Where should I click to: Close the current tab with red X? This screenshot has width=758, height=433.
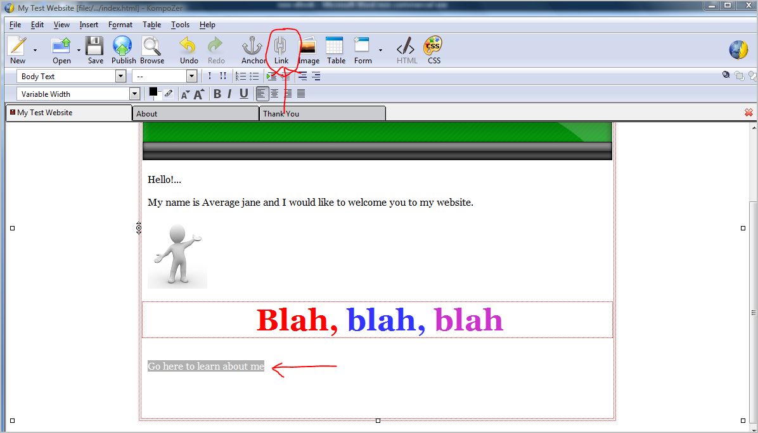point(748,113)
